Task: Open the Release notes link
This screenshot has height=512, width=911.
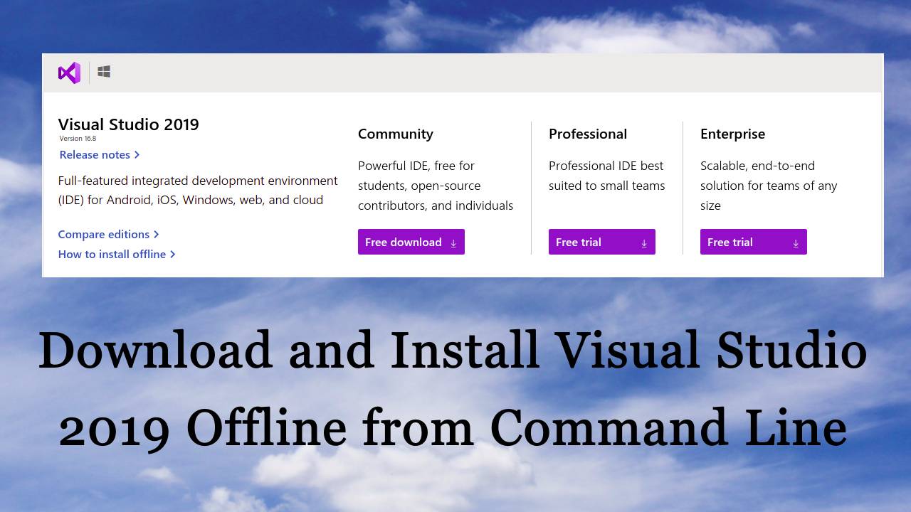Action: point(94,154)
